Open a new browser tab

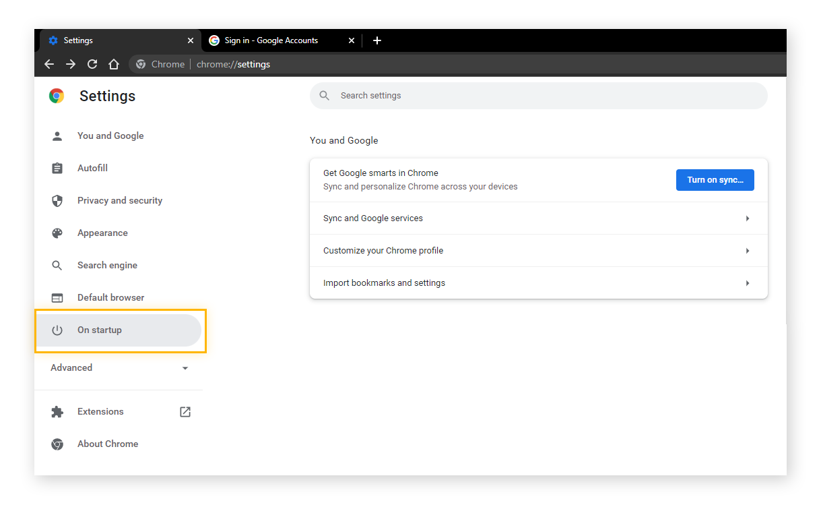(377, 40)
